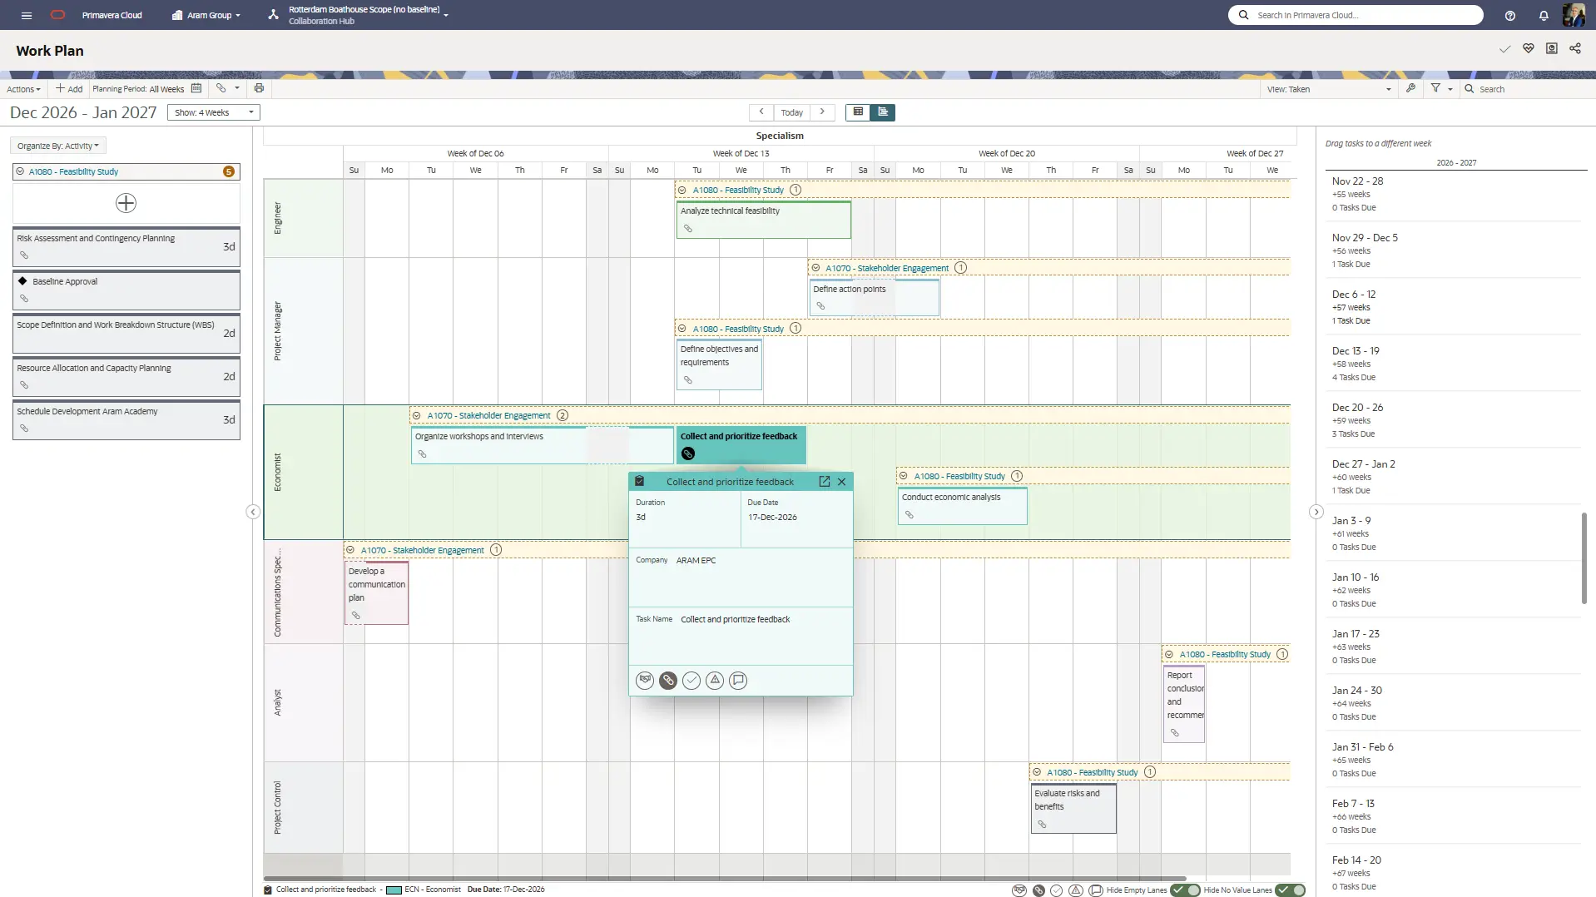Click Add to create a new task
This screenshot has width=1596, height=897.
(70, 88)
